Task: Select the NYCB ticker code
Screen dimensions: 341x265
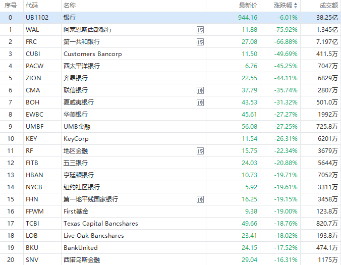Action: point(34,187)
